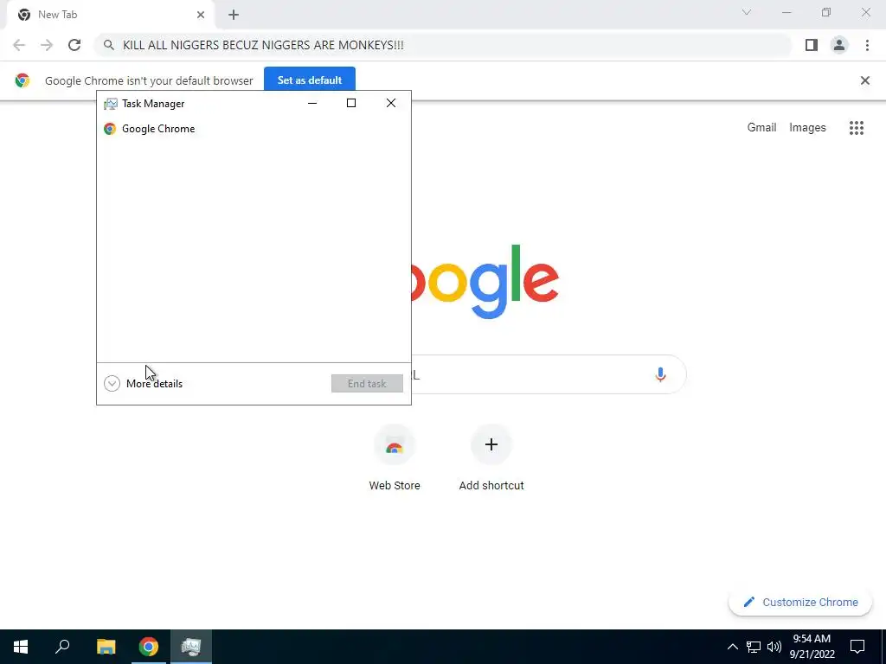Dismiss the default browser infobar

click(x=864, y=80)
